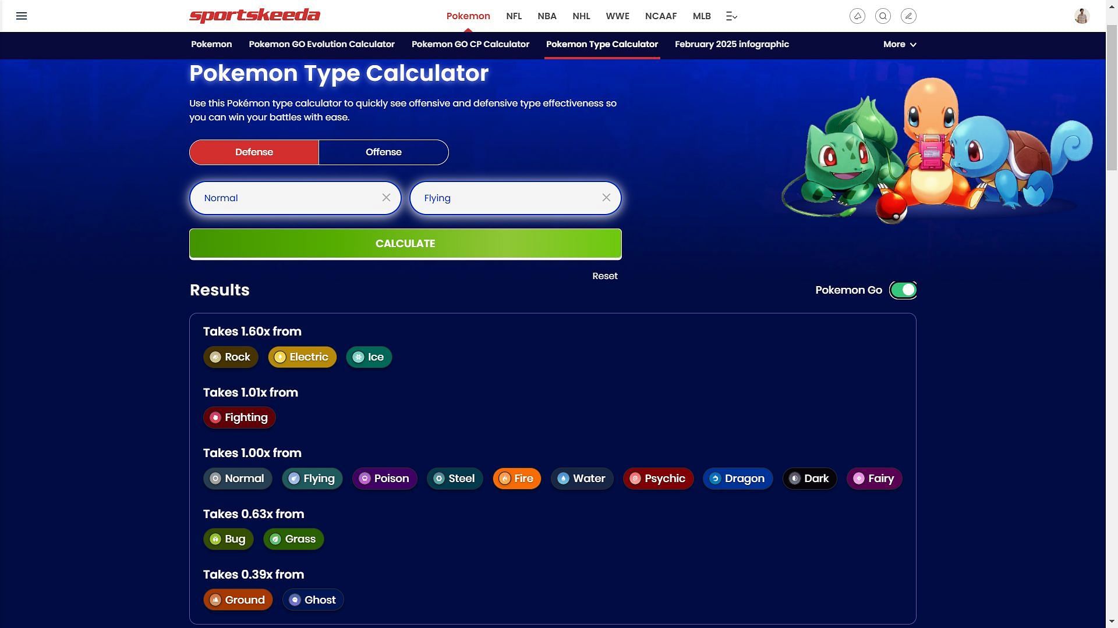Select the Offense calculator tab
The image size is (1118, 628).
click(383, 152)
